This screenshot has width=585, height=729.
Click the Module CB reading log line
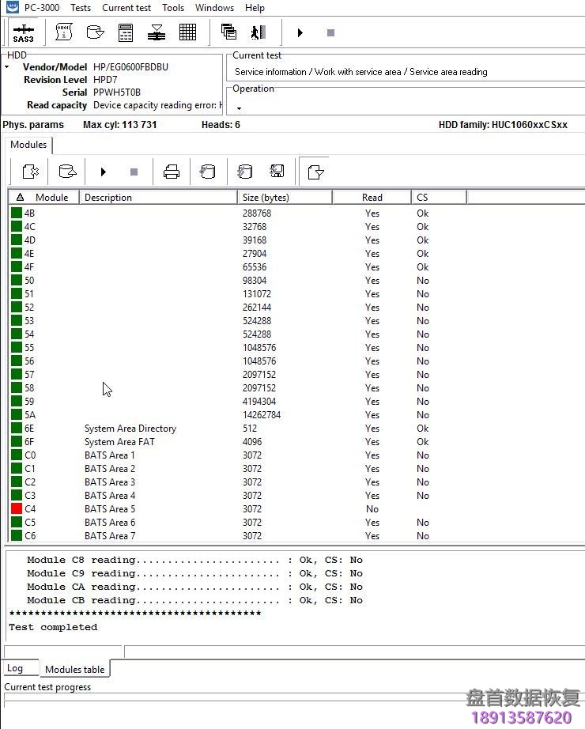pos(194,600)
